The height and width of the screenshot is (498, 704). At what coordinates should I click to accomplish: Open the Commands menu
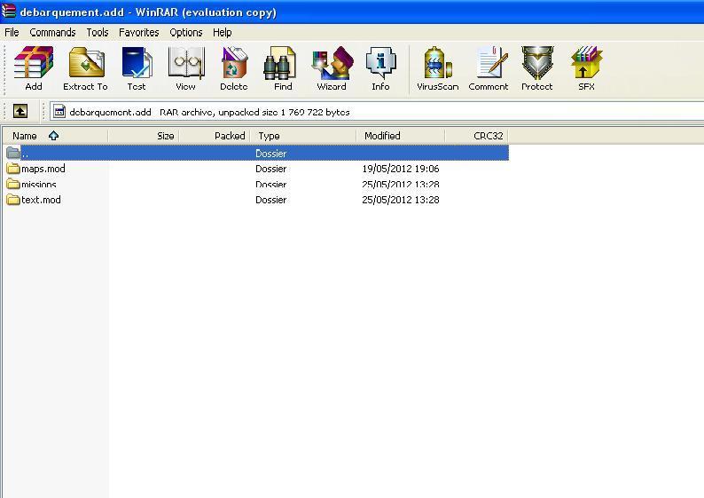[52, 32]
